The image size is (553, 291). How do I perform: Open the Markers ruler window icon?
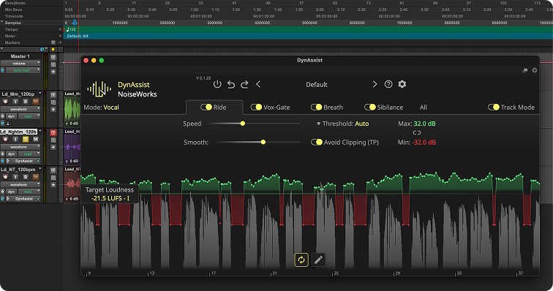53,42
